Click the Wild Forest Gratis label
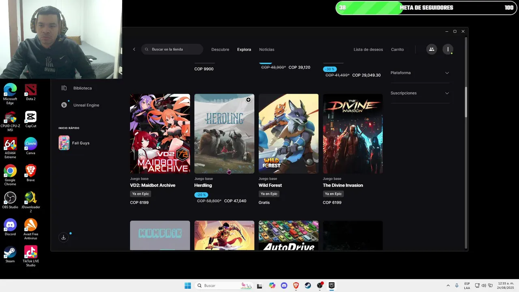The width and height of the screenshot is (519, 292). (x=264, y=202)
